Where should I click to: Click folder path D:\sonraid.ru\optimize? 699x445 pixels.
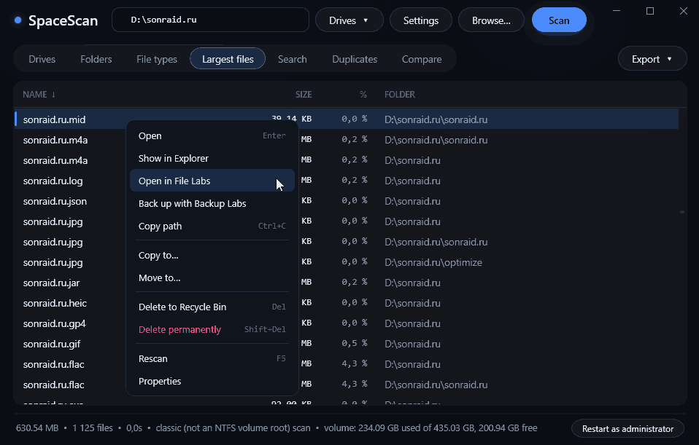[433, 262]
